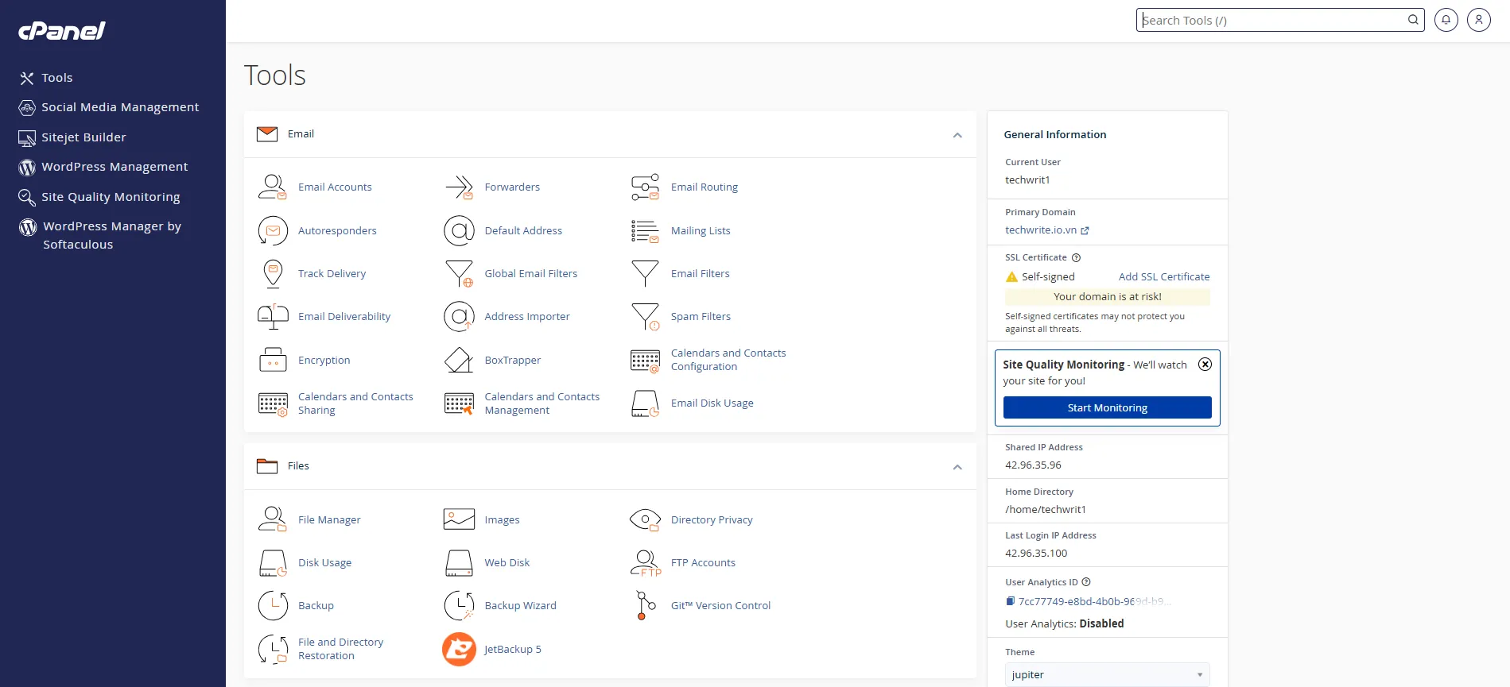The width and height of the screenshot is (1510, 687).
Task: Select the Address Importer icon
Action: 459,316
